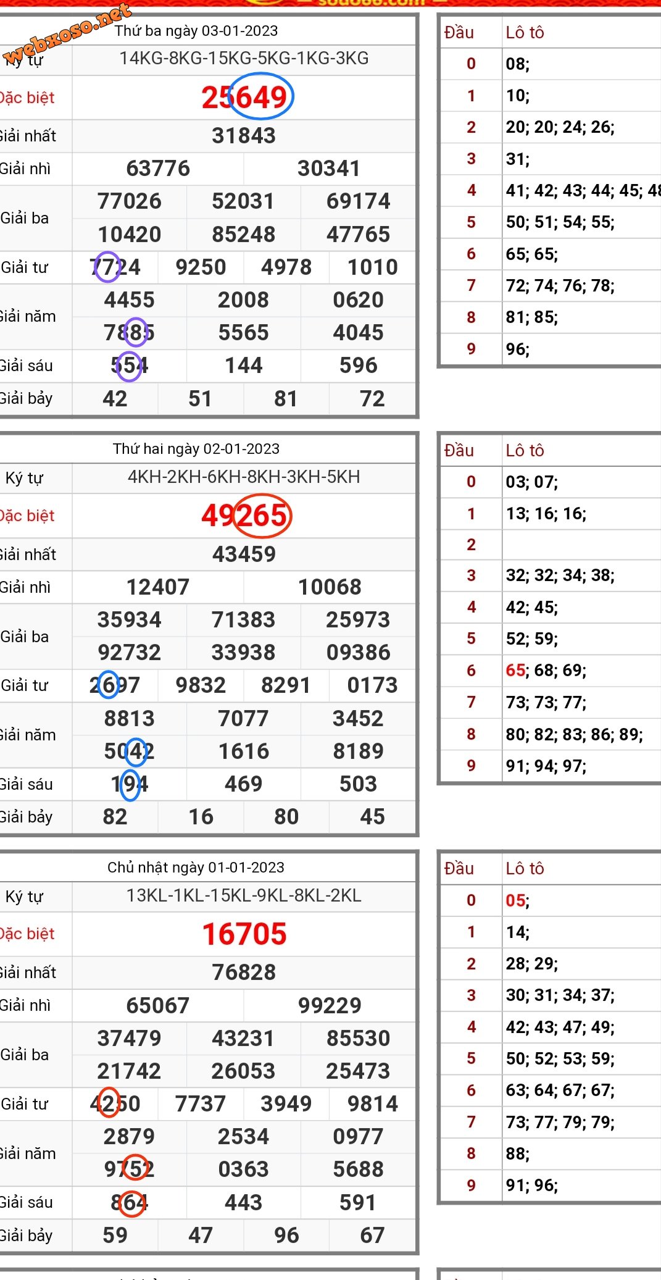Click fifth prize number 5688
The image size is (661, 1280).
[359, 1169]
